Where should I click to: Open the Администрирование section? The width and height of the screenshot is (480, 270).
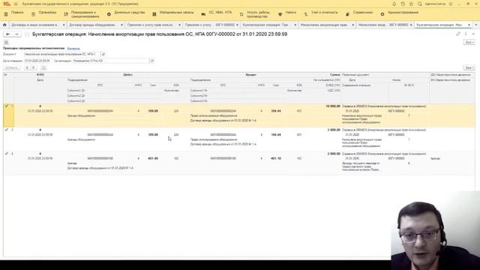pyautogui.click(x=400, y=13)
